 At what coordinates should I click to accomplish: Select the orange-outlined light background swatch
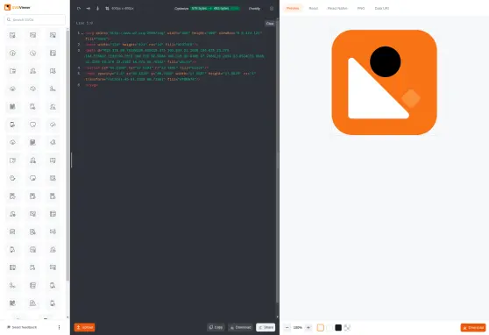320,327
